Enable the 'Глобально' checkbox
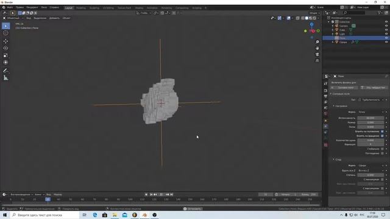390x219 pixels. click(x=382, y=148)
